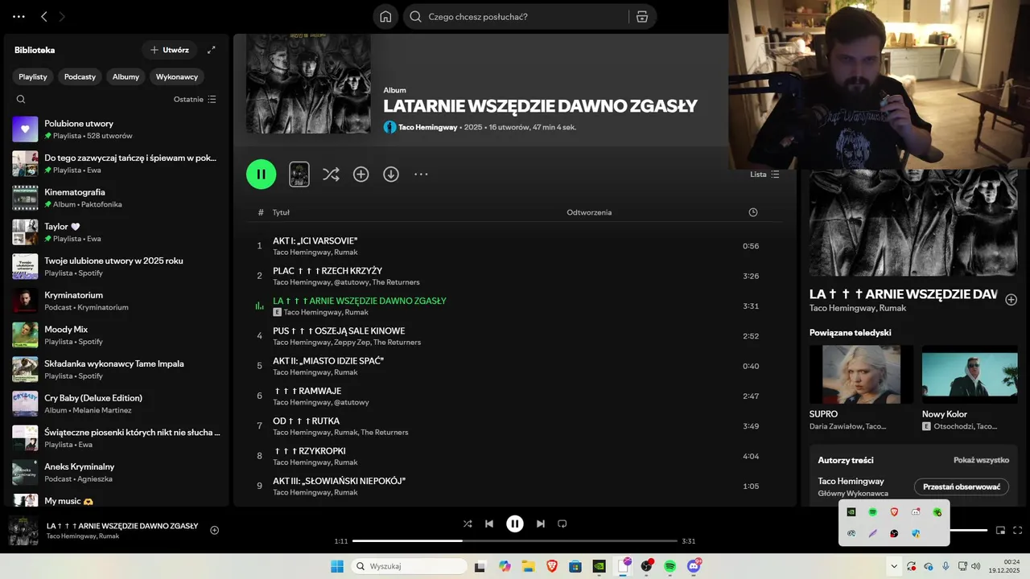
Task: Play the track OD † † † RUTKA
Action: coord(514,426)
